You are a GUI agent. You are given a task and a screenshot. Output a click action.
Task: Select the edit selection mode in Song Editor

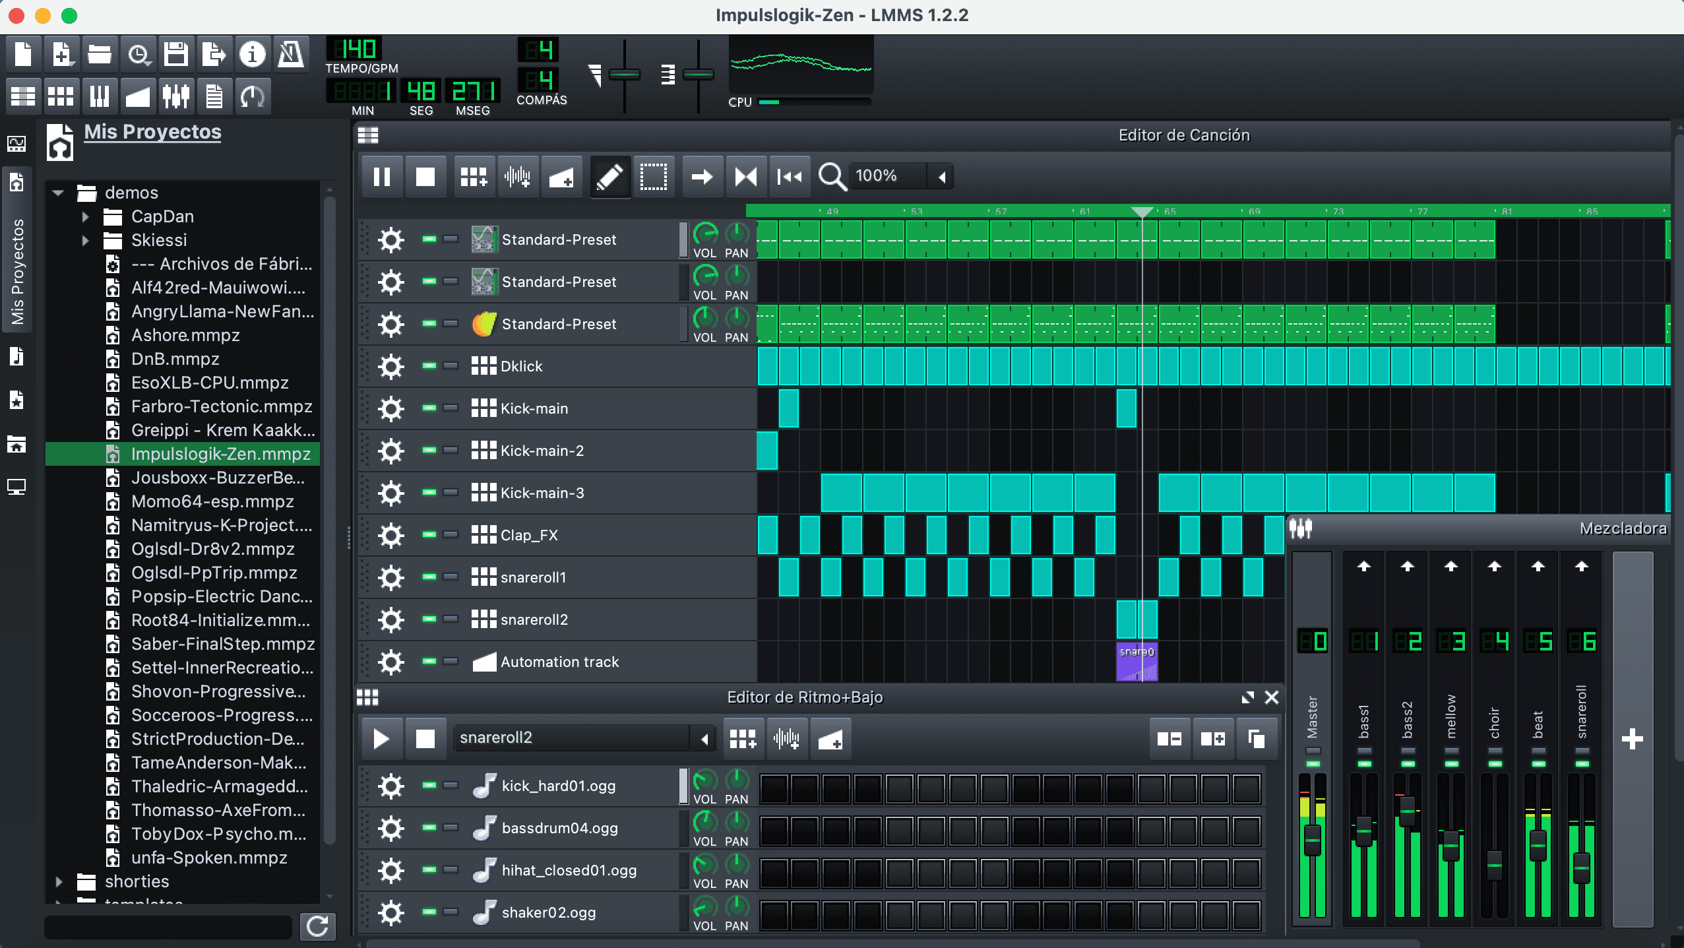click(654, 176)
